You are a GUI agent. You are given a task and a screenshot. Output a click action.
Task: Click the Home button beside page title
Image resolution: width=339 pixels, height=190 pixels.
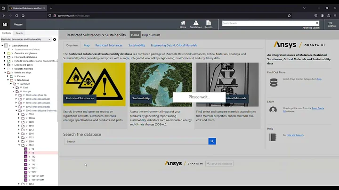tap(135, 35)
